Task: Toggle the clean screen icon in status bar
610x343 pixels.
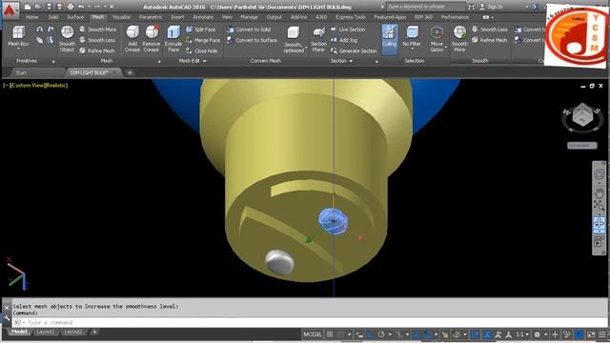Action: (x=591, y=334)
